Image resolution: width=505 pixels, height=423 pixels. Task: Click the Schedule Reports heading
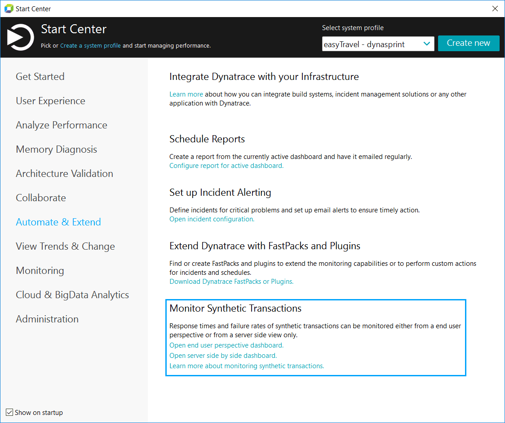point(207,139)
